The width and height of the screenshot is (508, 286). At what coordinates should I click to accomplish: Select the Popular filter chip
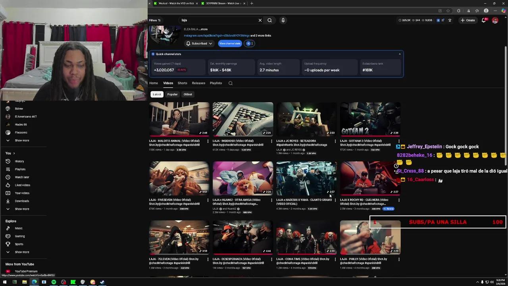pos(172,94)
